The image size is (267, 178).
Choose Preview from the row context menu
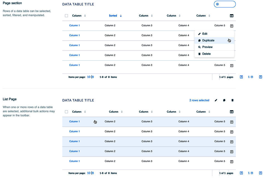[x=207, y=47]
